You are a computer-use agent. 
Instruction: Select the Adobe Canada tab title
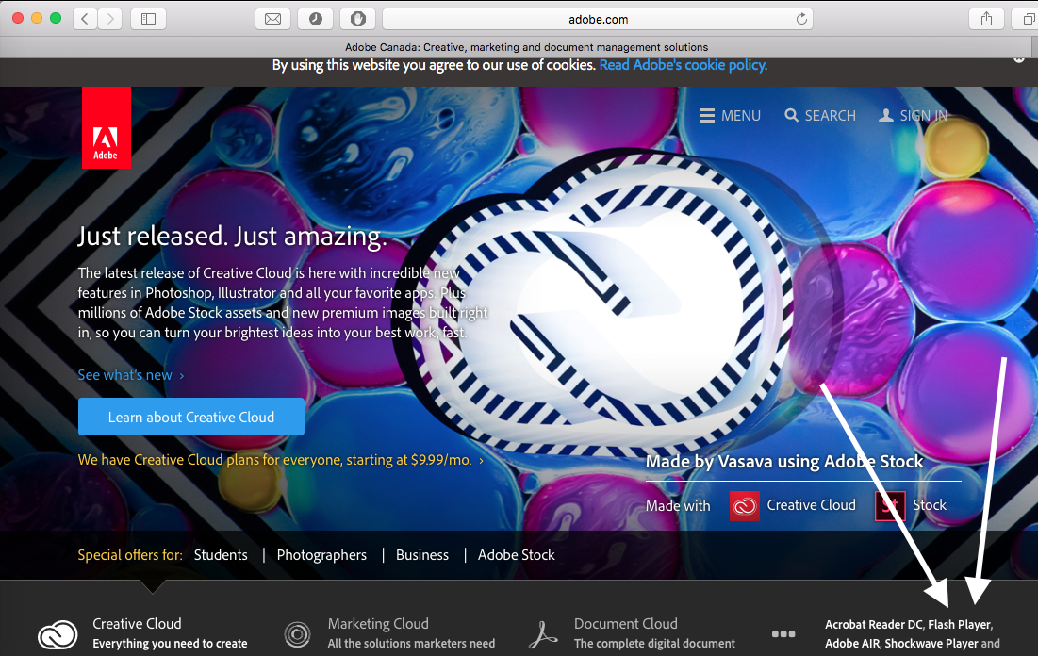pyautogui.click(x=526, y=47)
